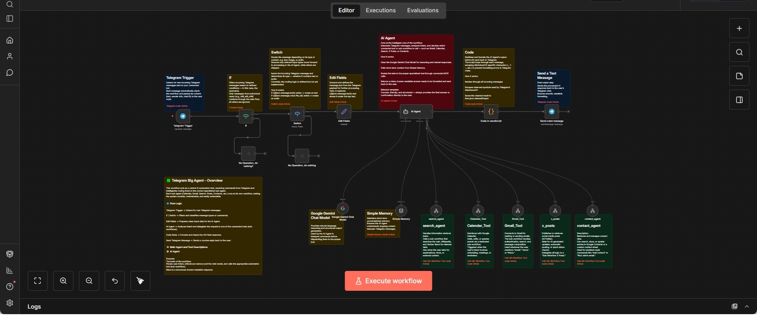Click the Google Gemini Chat Model node

343,208
